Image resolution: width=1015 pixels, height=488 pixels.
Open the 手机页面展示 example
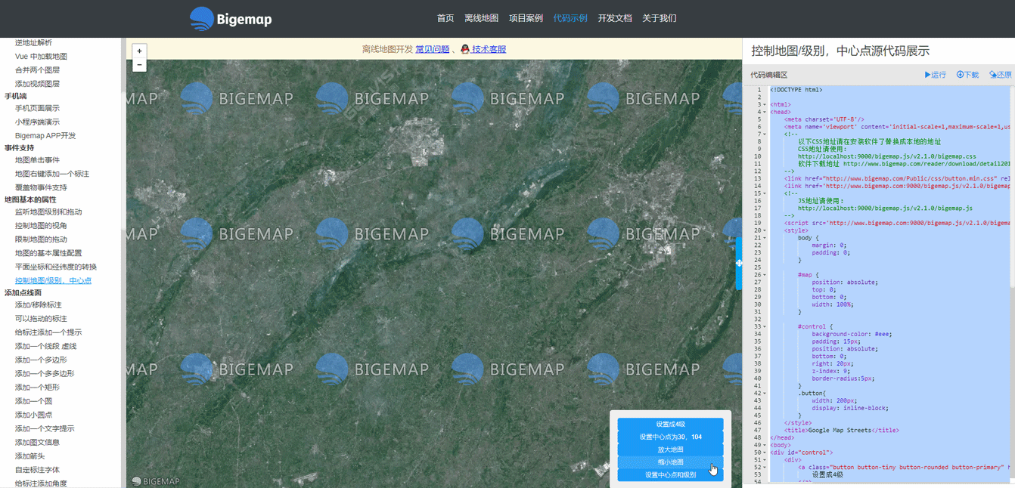pyautogui.click(x=37, y=109)
